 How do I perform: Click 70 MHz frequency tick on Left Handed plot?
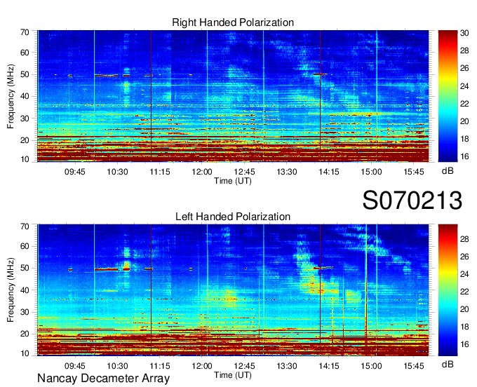coord(25,226)
